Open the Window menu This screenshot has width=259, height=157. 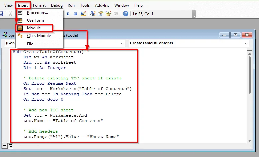coord(122,5)
